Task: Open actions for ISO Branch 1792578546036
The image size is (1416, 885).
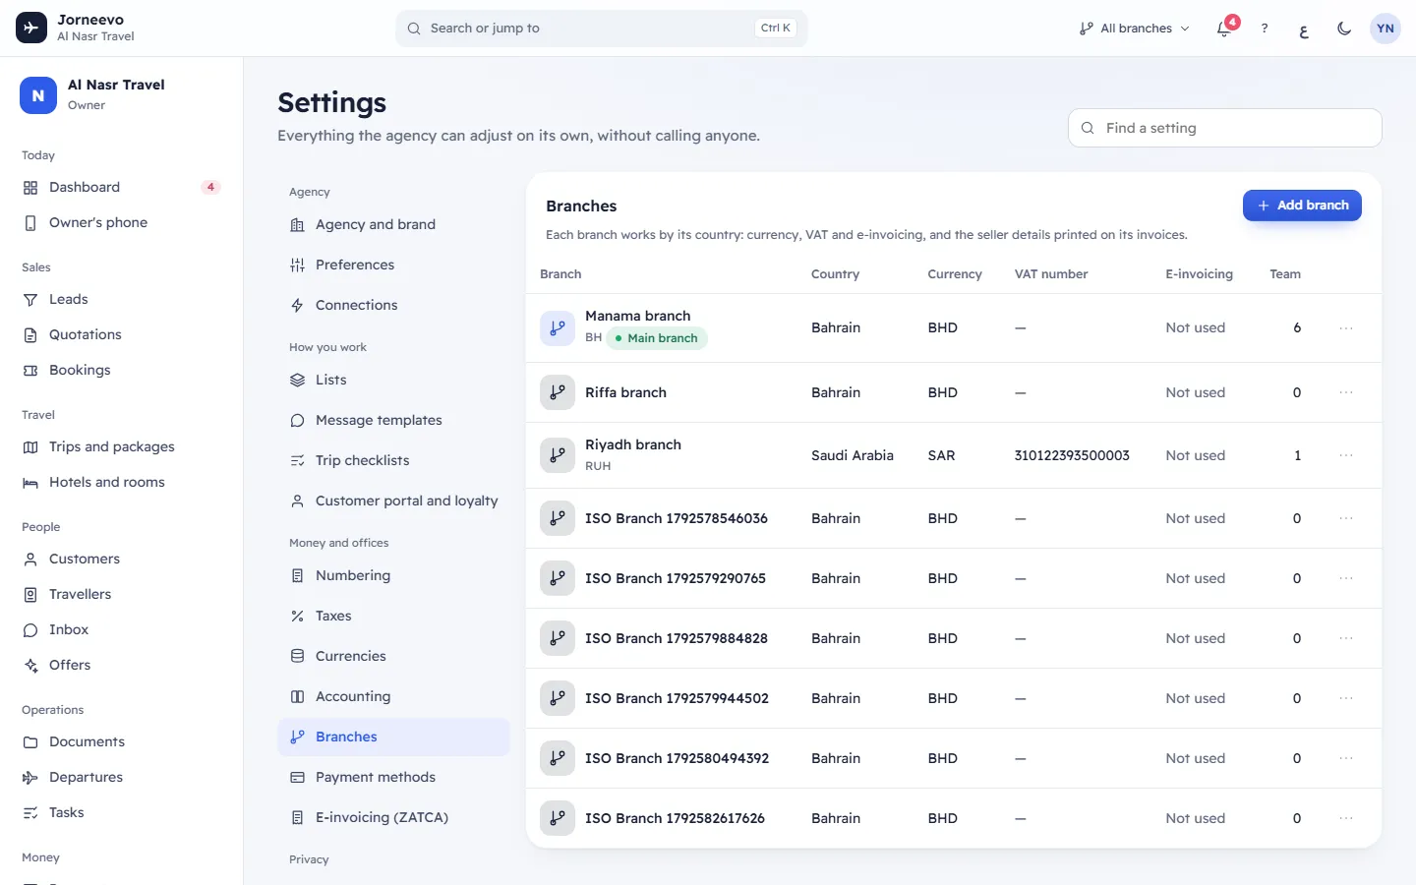Action: 1346,518
